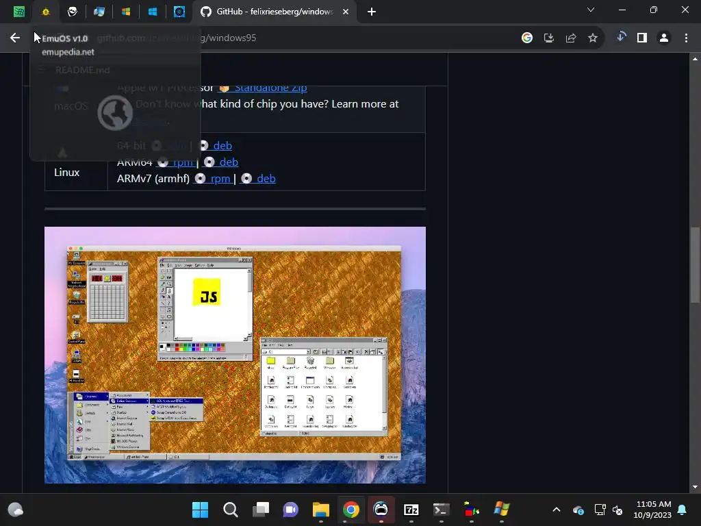The height and width of the screenshot is (526, 701).
Task: Switch to the white mask icon tab
Action: click(73, 12)
